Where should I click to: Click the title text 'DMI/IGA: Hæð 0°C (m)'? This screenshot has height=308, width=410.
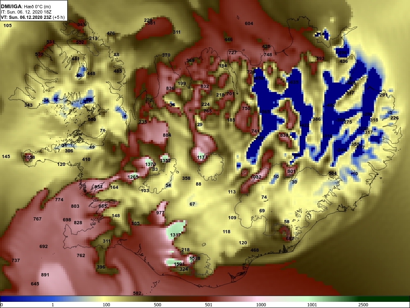coord(25,7)
